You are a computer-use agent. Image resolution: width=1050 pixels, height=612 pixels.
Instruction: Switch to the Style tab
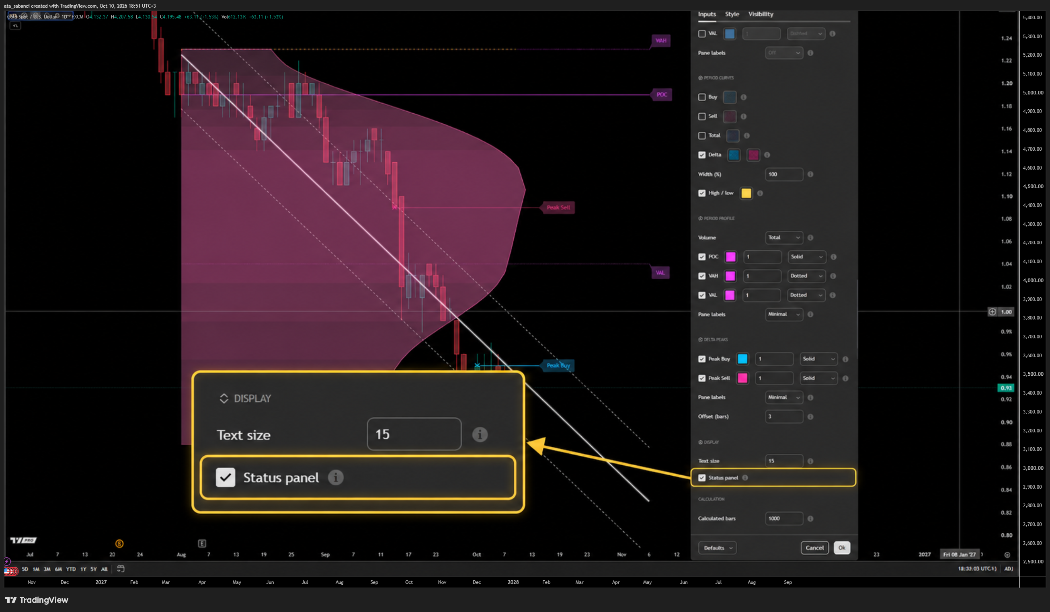732,14
